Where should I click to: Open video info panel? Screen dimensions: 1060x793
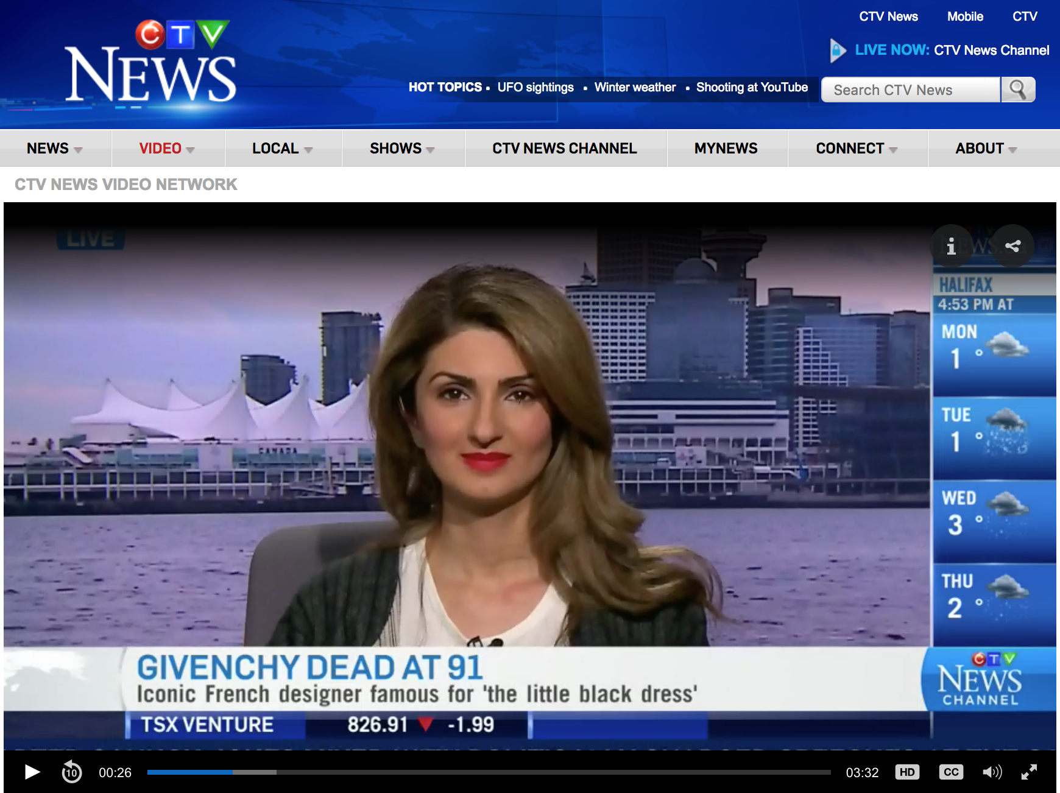pyautogui.click(x=951, y=246)
